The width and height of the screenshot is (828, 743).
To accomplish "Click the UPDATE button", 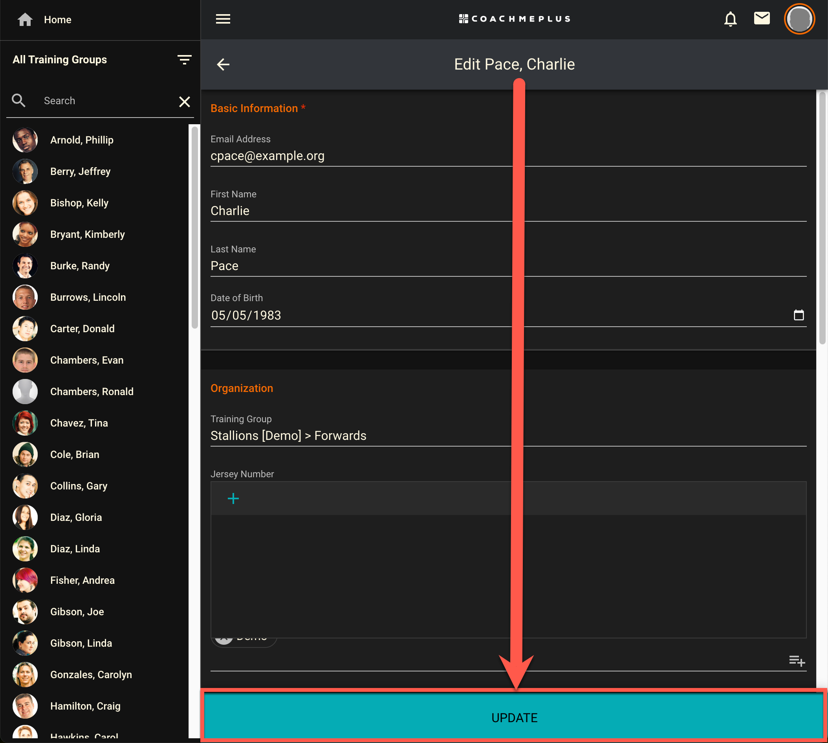I will click(514, 717).
